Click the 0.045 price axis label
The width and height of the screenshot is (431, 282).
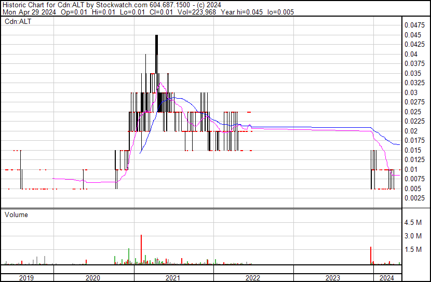pyautogui.click(x=413, y=35)
